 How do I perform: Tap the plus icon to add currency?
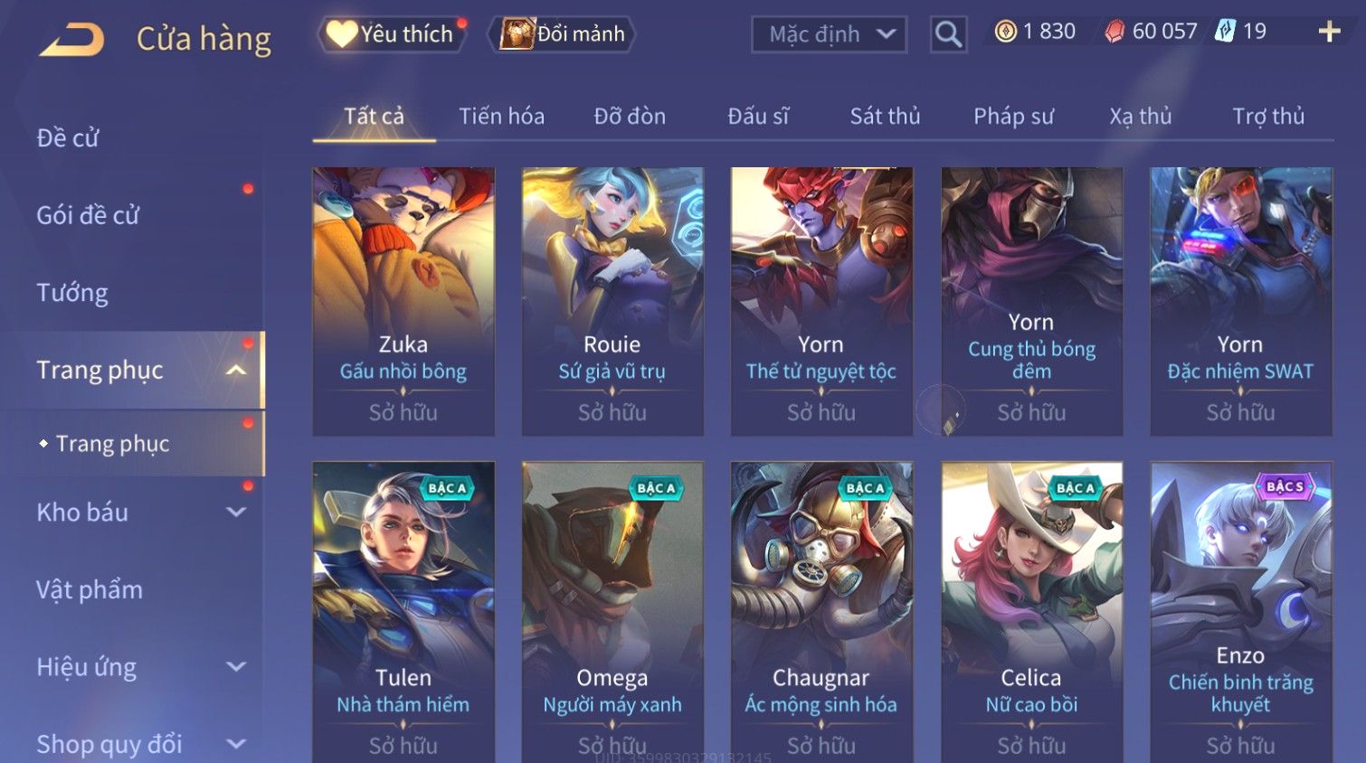coord(1329,32)
